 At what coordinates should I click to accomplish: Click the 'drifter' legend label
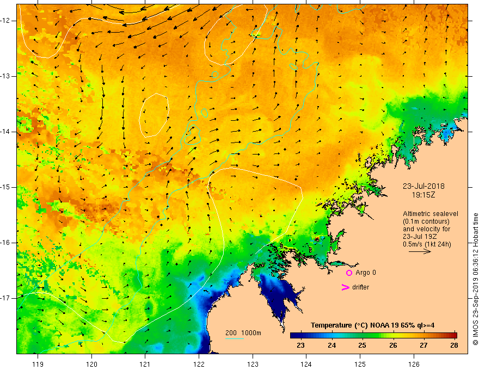click(x=360, y=287)
